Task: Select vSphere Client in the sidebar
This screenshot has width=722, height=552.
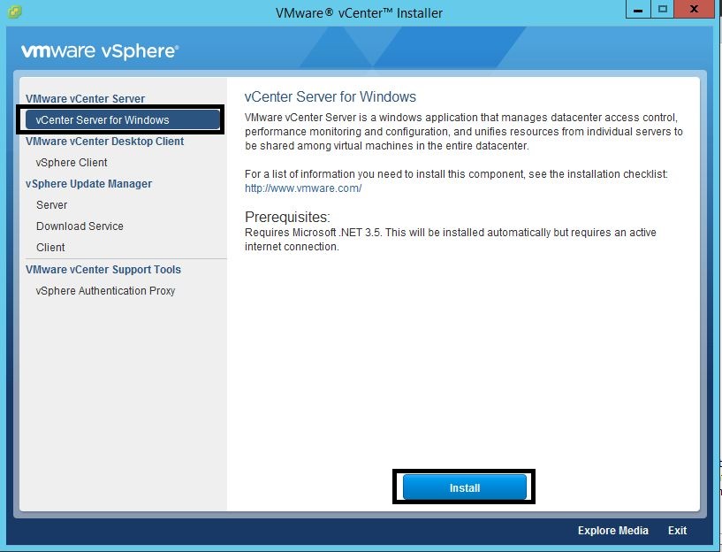Action: tap(72, 163)
